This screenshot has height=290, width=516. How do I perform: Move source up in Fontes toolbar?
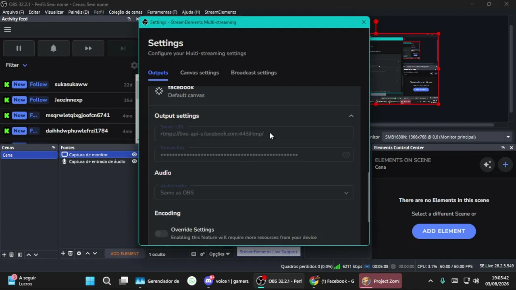click(87, 253)
